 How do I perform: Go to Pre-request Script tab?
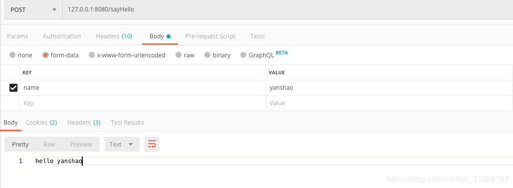click(x=210, y=36)
